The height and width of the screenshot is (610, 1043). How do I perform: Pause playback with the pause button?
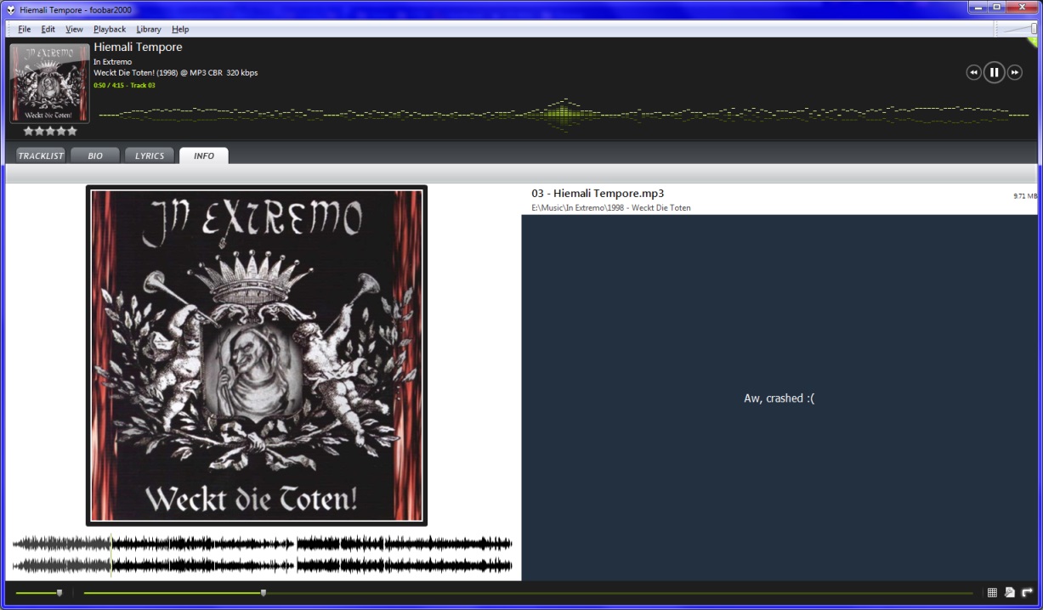coord(994,72)
